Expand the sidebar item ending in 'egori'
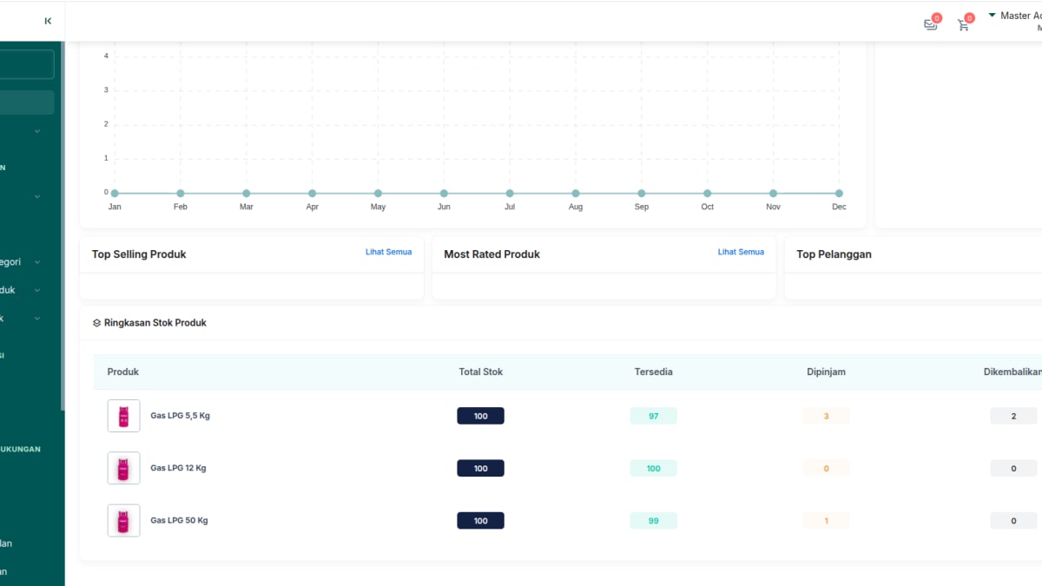The width and height of the screenshot is (1042, 586). pyautogui.click(x=36, y=262)
